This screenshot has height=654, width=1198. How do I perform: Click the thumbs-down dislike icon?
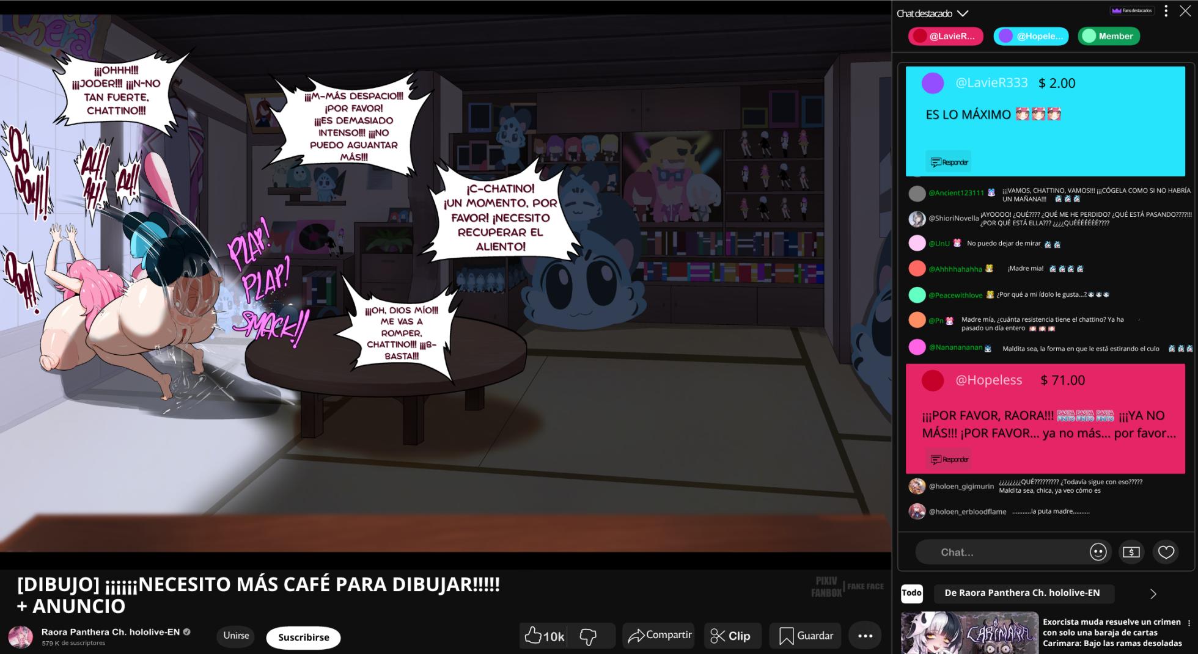pyautogui.click(x=588, y=636)
